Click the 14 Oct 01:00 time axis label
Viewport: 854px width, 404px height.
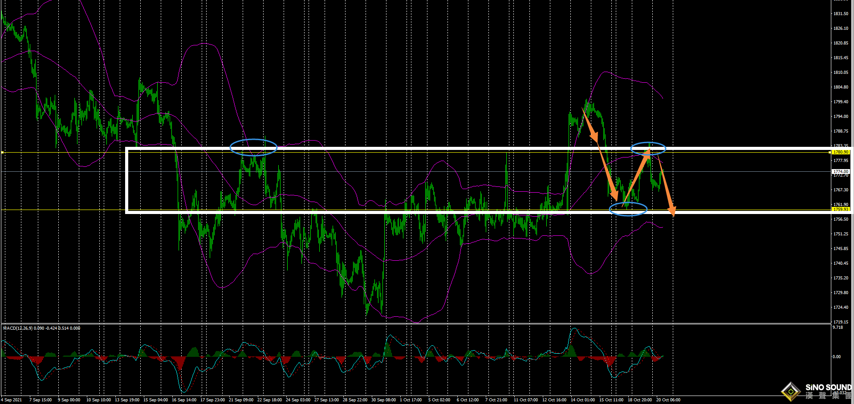click(583, 400)
